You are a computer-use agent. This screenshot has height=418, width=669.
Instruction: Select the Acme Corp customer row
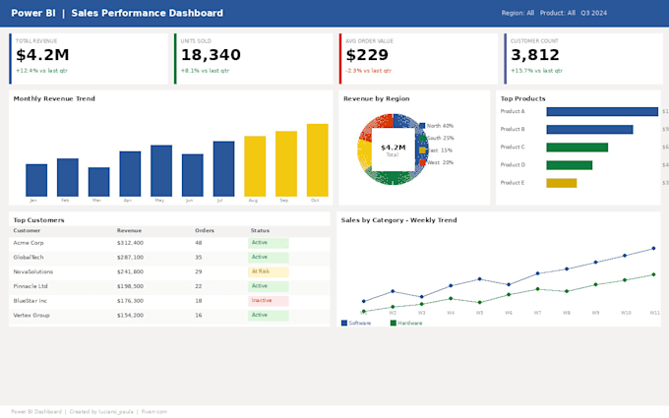(x=169, y=243)
